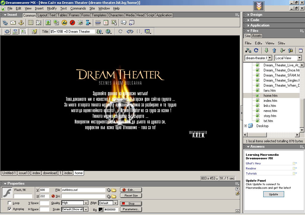The width and height of the screenshot is (305, 215).
Task: Switch to Show Design View
Action: click(x=23, y=32)
